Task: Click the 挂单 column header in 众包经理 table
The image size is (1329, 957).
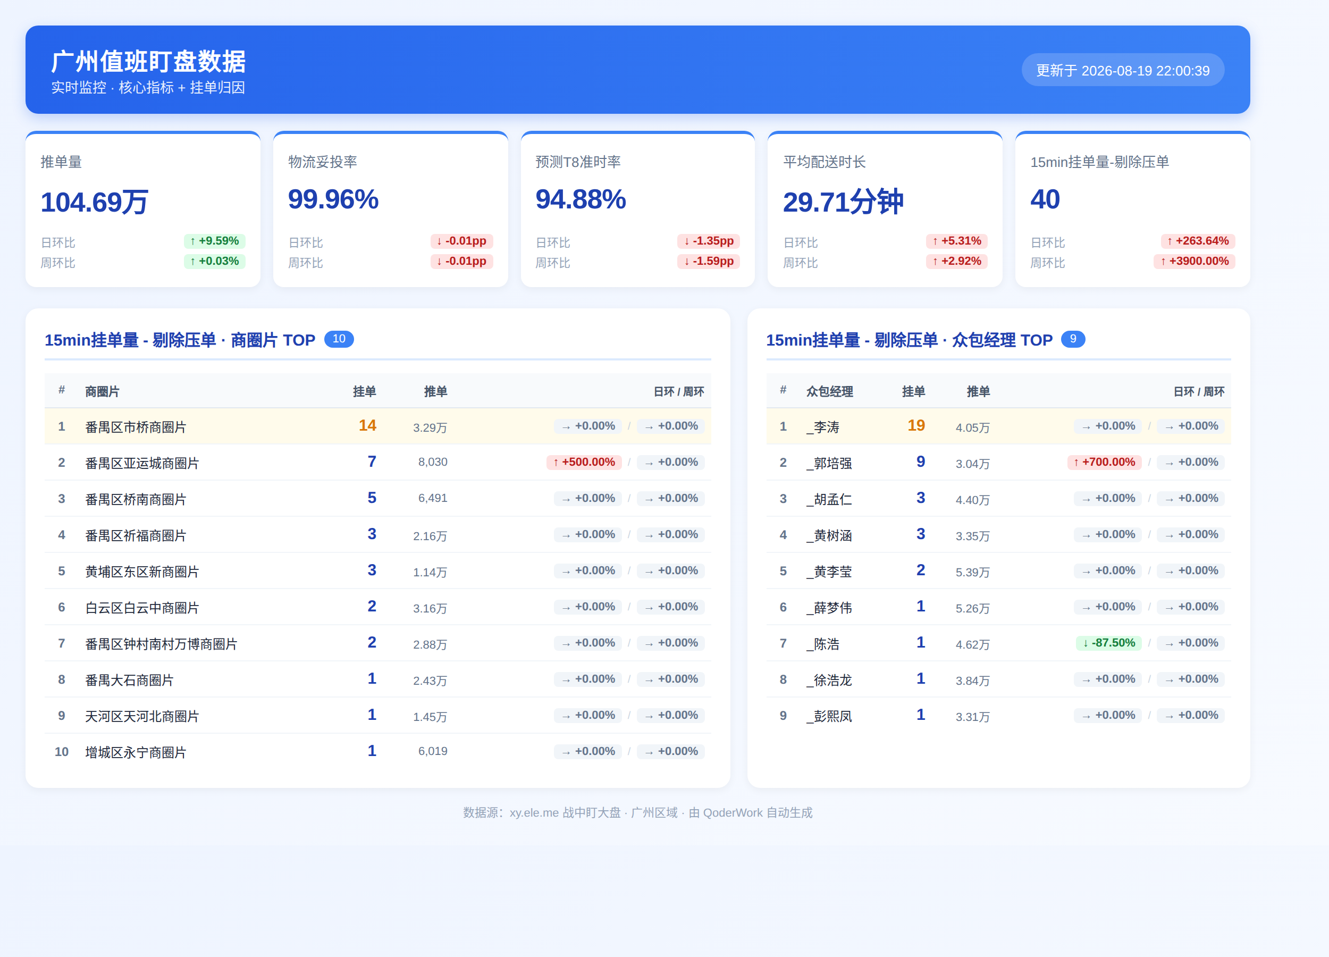Action: (x=913, y=391)
